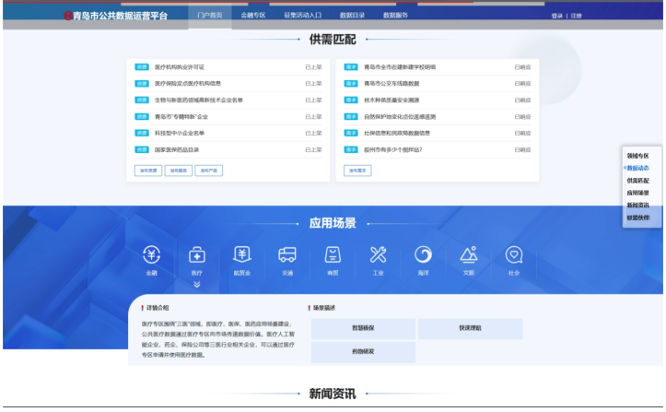The width and height of the screenshot is (666, 412).
Task: Select the 医疗 medical scenario icon
Action: [x=196, y=255]
